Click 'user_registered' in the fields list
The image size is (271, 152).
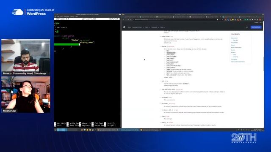172,62
